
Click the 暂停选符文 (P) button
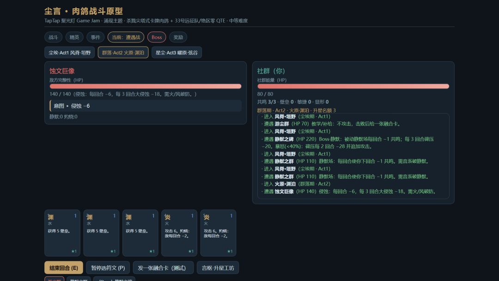coord(108,268)
